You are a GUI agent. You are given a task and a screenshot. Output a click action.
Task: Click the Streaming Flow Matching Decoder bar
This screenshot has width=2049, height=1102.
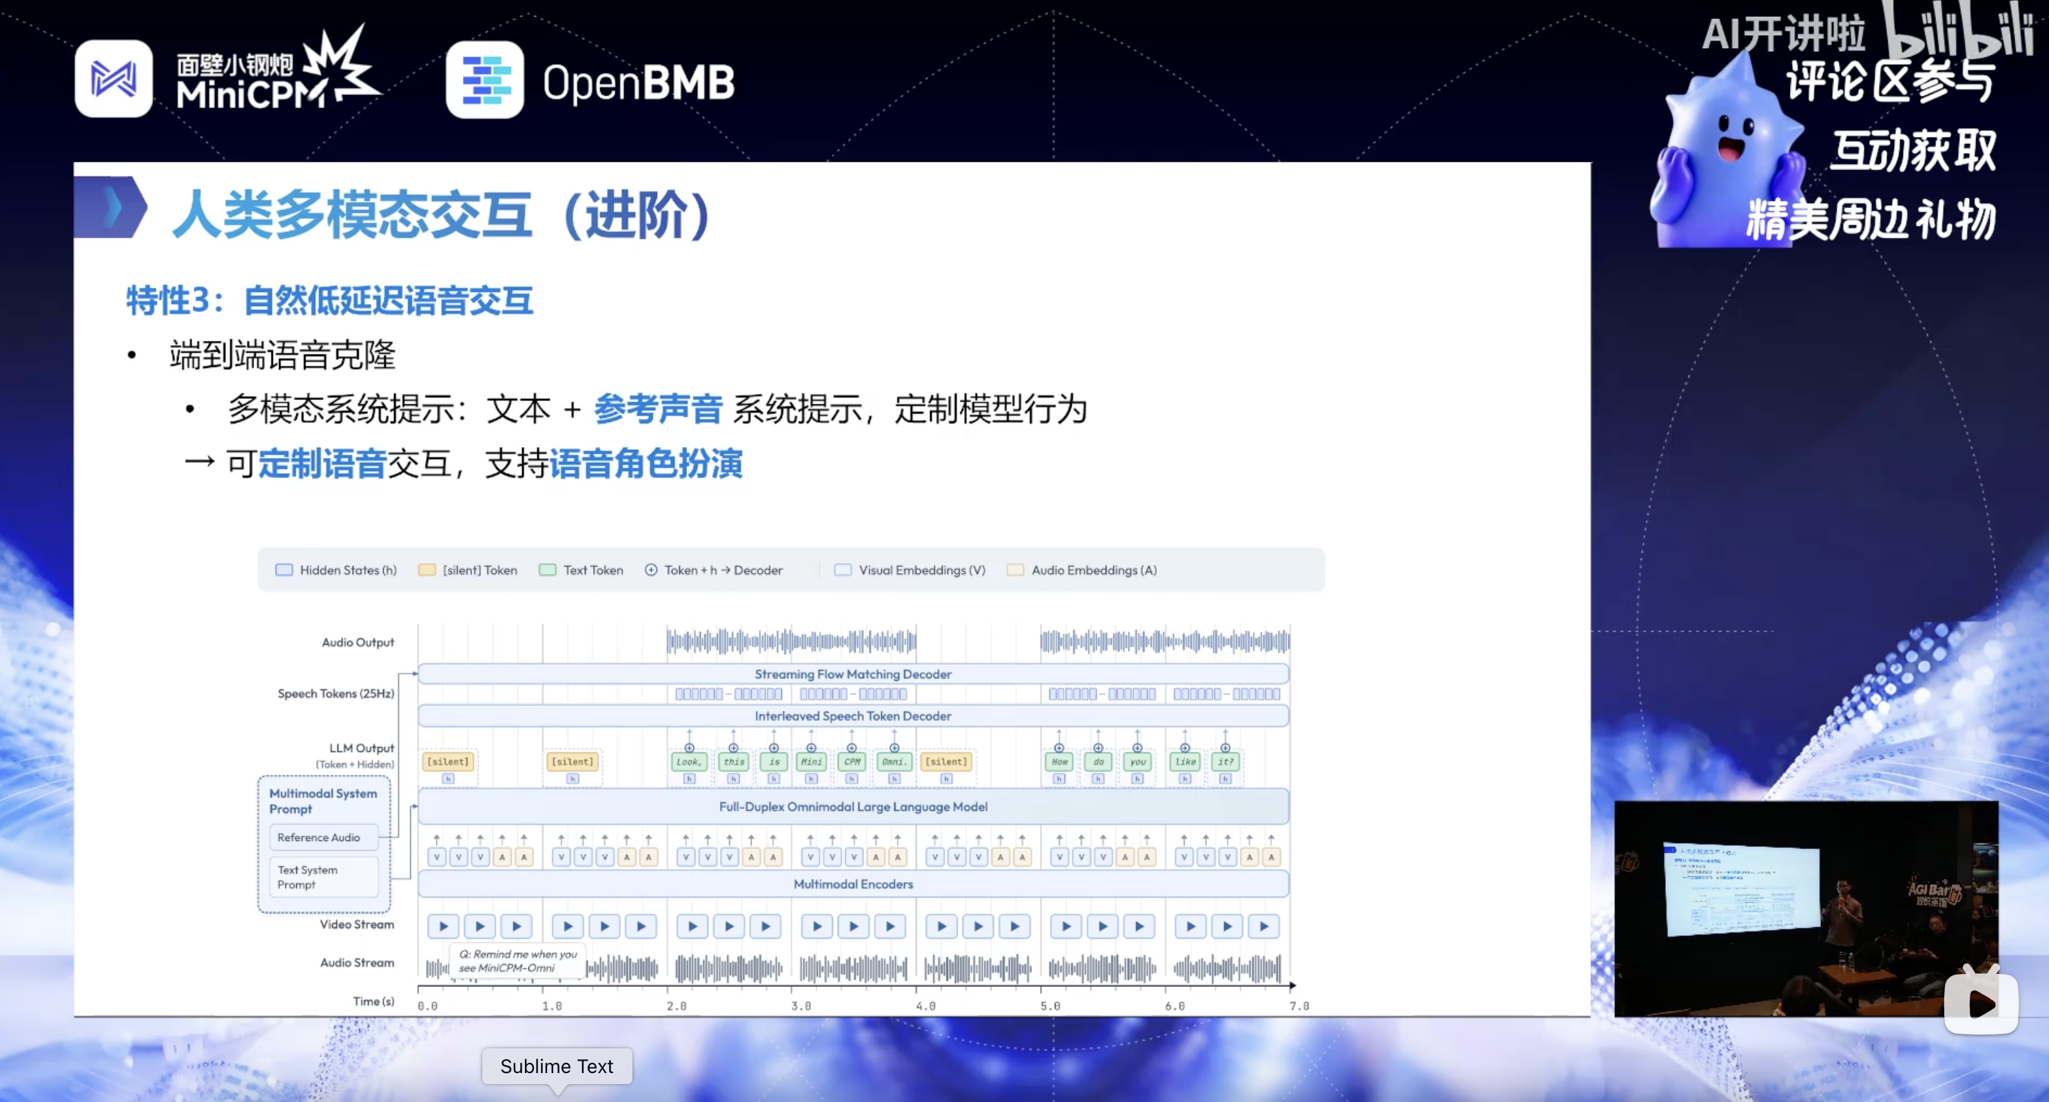click(x=853, y=674)
